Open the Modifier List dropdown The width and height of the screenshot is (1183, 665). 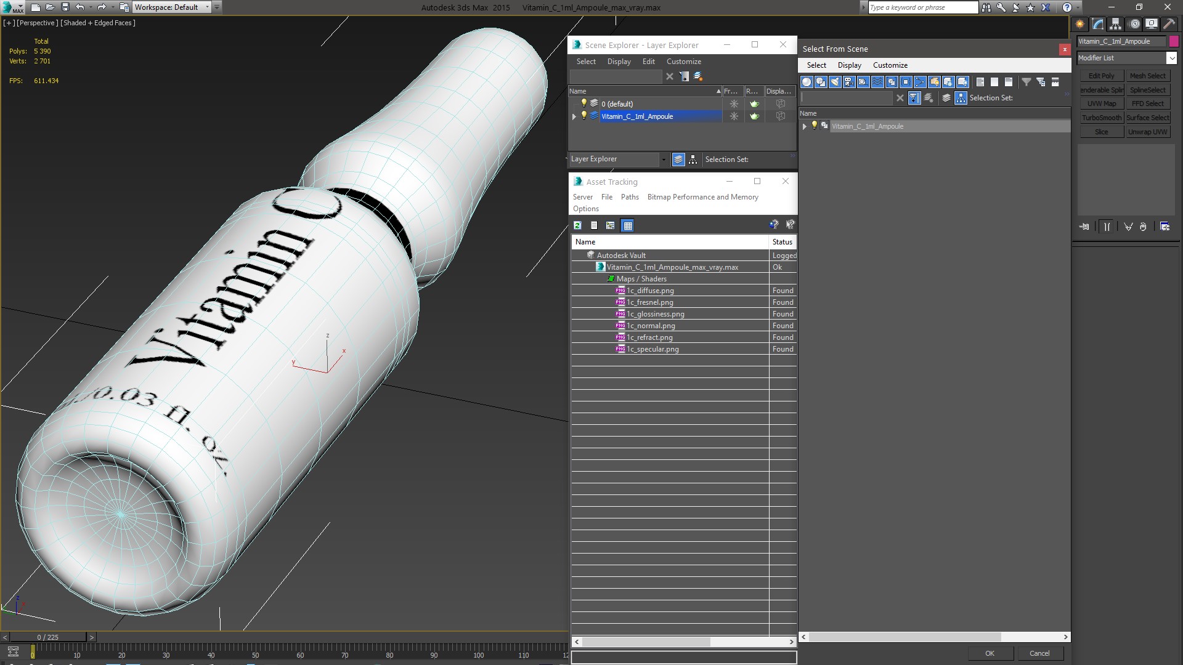[x=1171, y=58]
